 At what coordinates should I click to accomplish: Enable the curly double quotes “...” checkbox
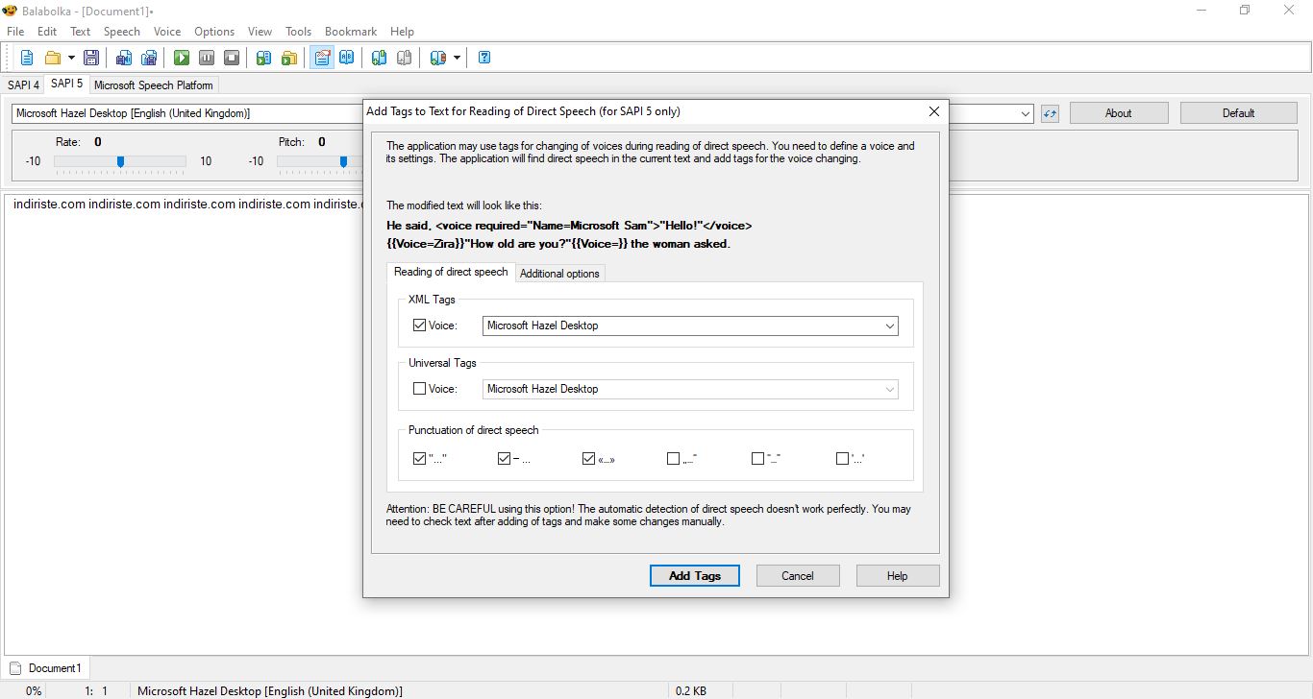pos(757,459)
